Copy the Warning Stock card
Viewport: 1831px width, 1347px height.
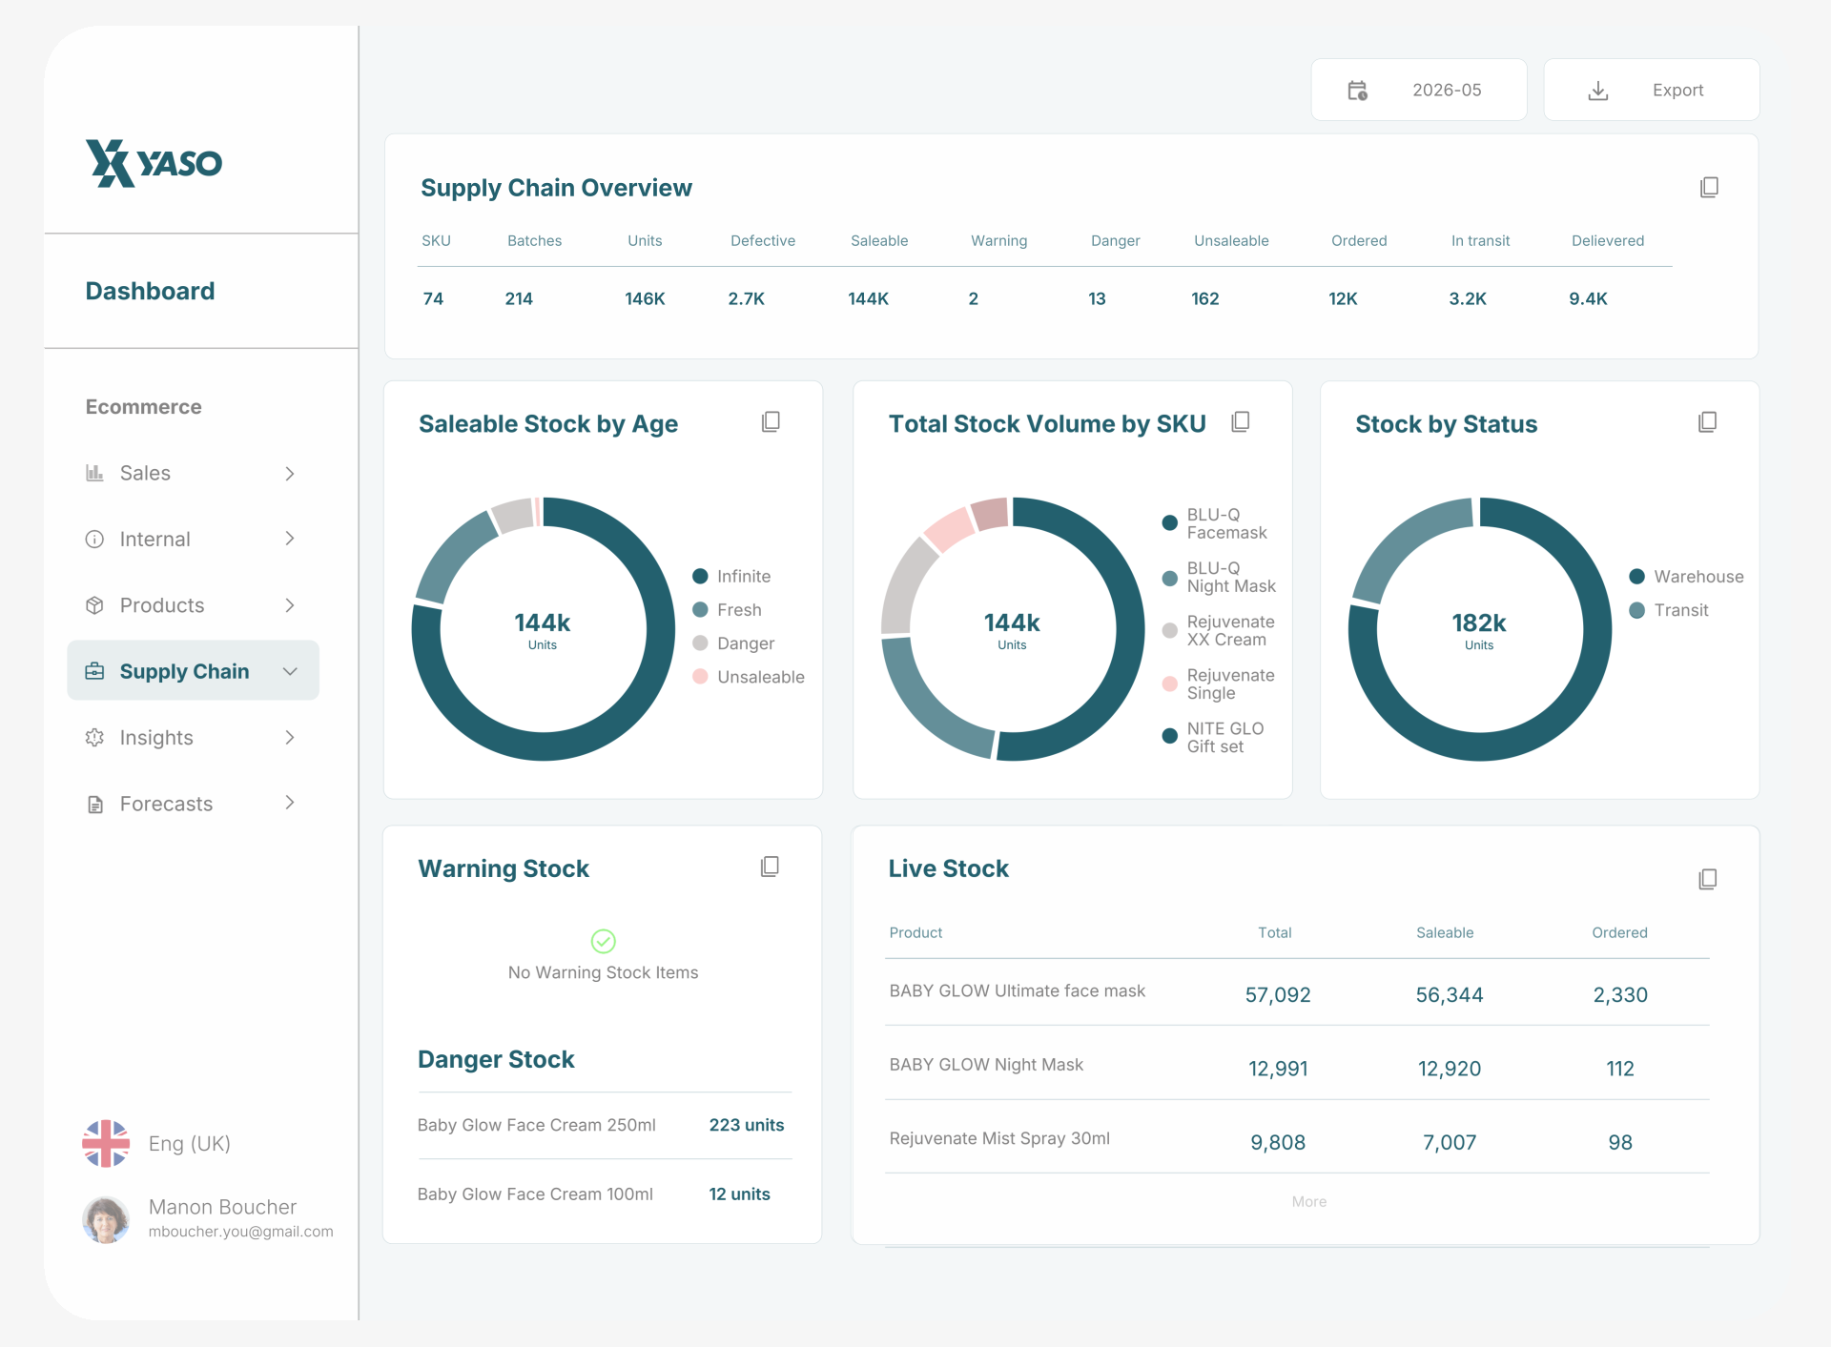click(x=770, y=867)
